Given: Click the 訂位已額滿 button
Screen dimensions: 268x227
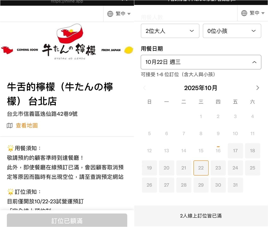Looking at the screenshot, I should (67, 220).
